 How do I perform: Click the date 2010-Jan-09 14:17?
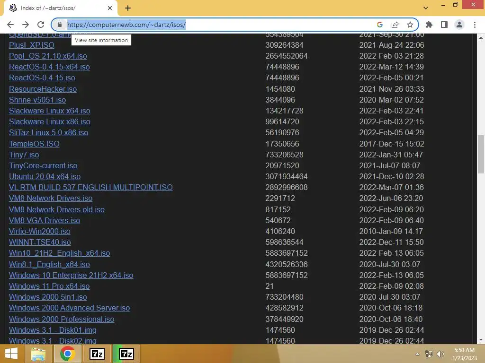pos(391,231)
